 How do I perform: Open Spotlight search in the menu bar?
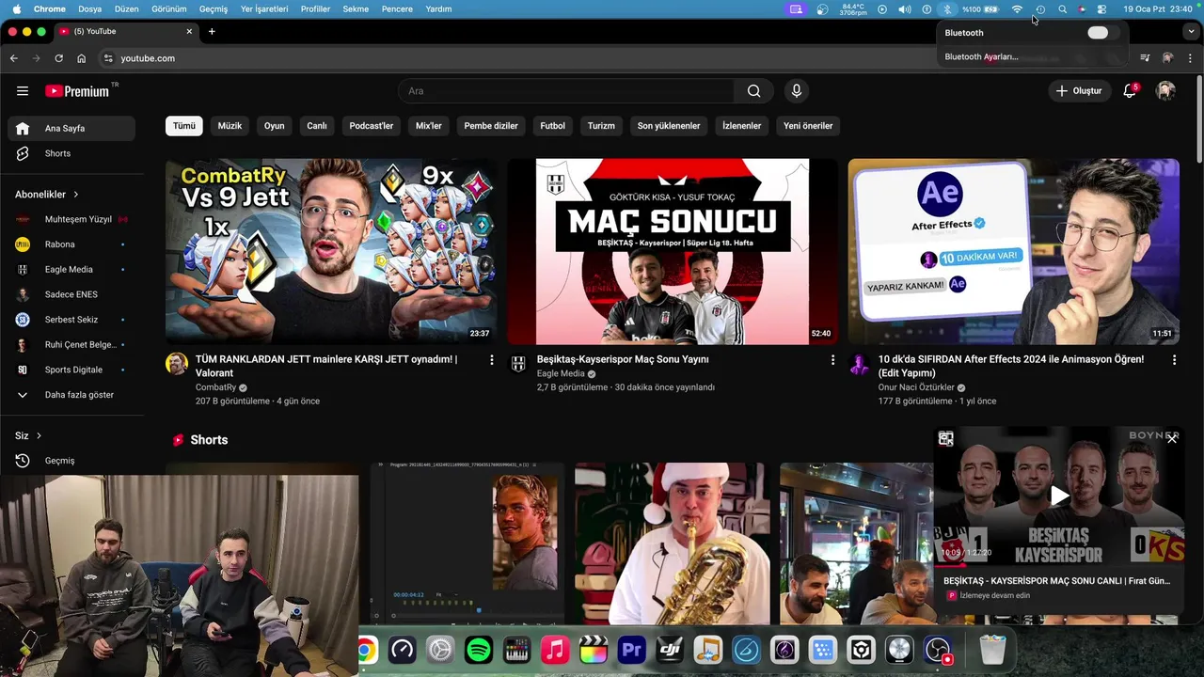[x=1062, y=9]
